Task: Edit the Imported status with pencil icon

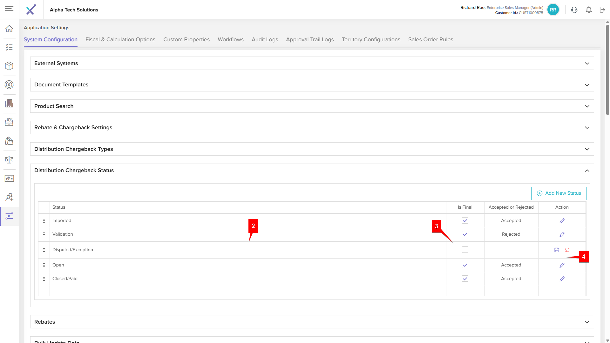Action: click(x=562, y=221)
